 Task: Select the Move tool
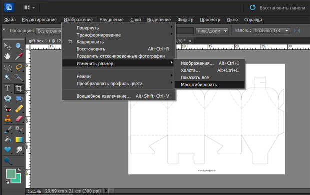(x=7, y=46)
